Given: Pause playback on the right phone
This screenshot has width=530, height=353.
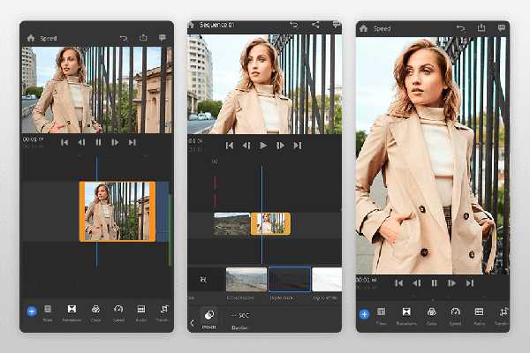Looking at the screenshot, I should pos(435,283).
